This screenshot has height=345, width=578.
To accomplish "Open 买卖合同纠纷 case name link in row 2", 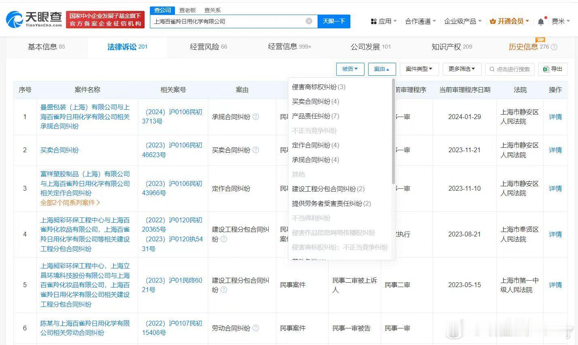I will tap(60, 150).
